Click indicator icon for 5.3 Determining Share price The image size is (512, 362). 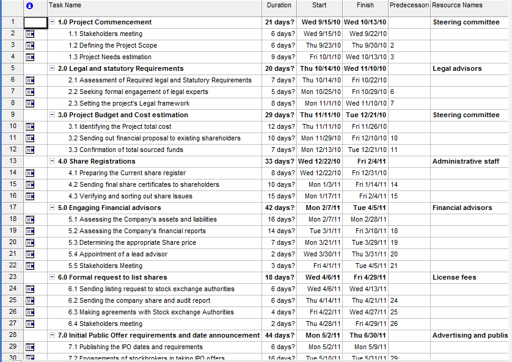click(x=30, y=243)
